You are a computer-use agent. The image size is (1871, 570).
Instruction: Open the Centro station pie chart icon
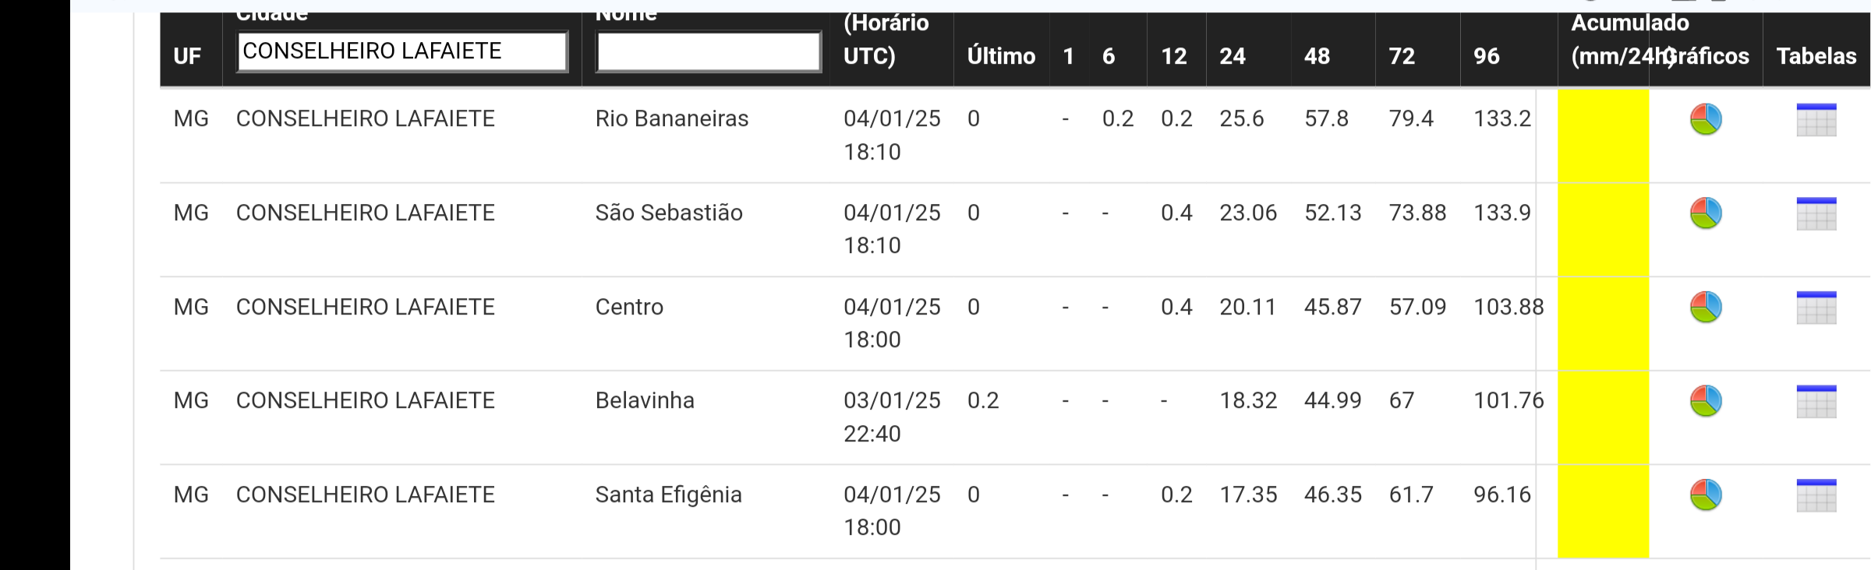pyautogui.click(x=1705, y=307)
